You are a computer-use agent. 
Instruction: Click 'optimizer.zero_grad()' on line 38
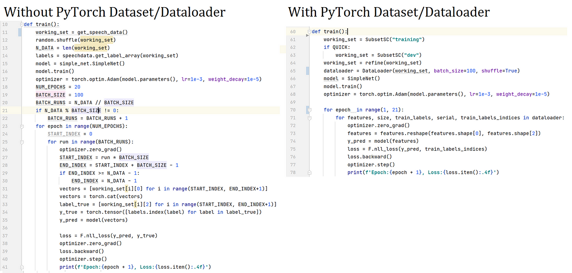tap(91, 243)
